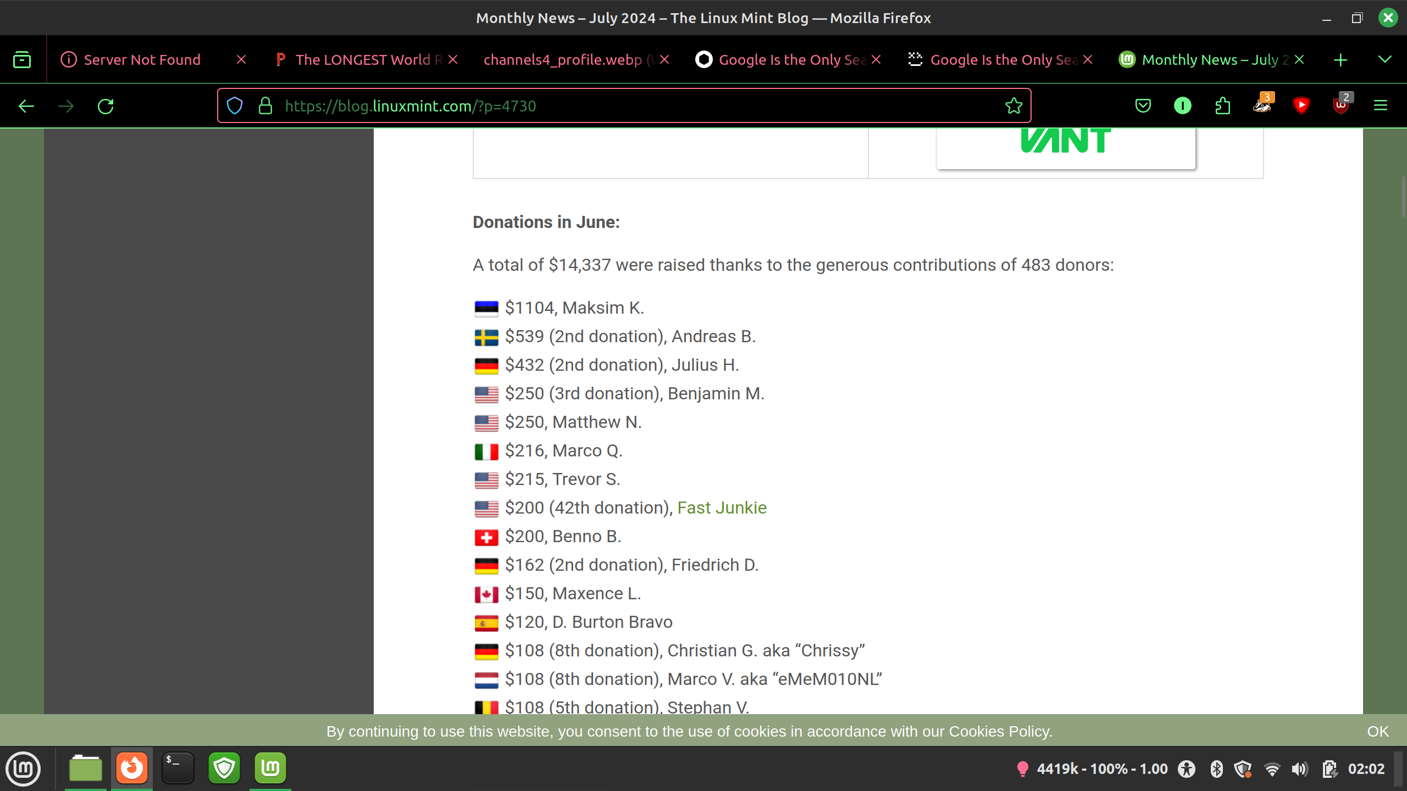Open the green circular extension icon
Image resolution: width=1407 pixels, height=791 pixels.
pyautogui.click(x=1183, y=105)
